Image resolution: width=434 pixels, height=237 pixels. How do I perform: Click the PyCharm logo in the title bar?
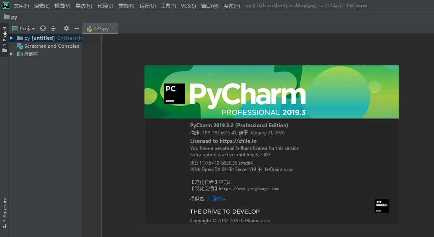(x=6, y=5)
